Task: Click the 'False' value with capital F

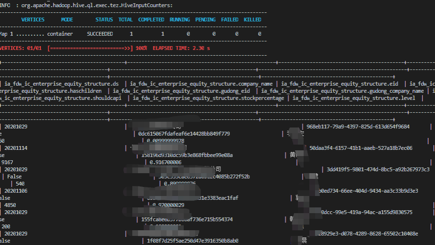Action: click(14, 176)
